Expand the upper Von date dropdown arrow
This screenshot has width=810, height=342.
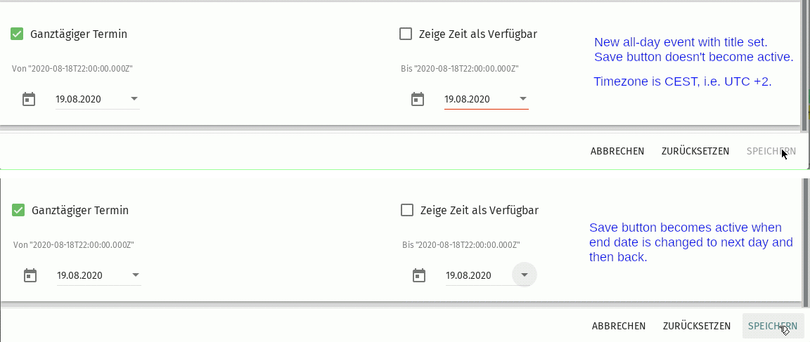pyautogui.click(x=134, y=98)
